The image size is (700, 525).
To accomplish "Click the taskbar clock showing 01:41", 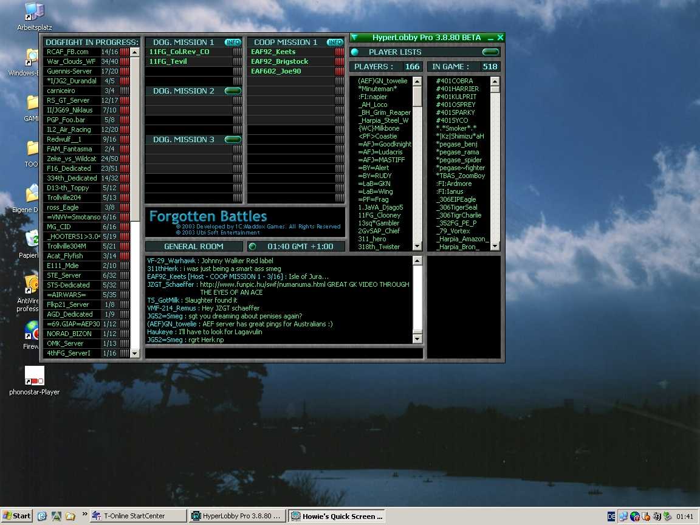I will [x=685, y=516].
